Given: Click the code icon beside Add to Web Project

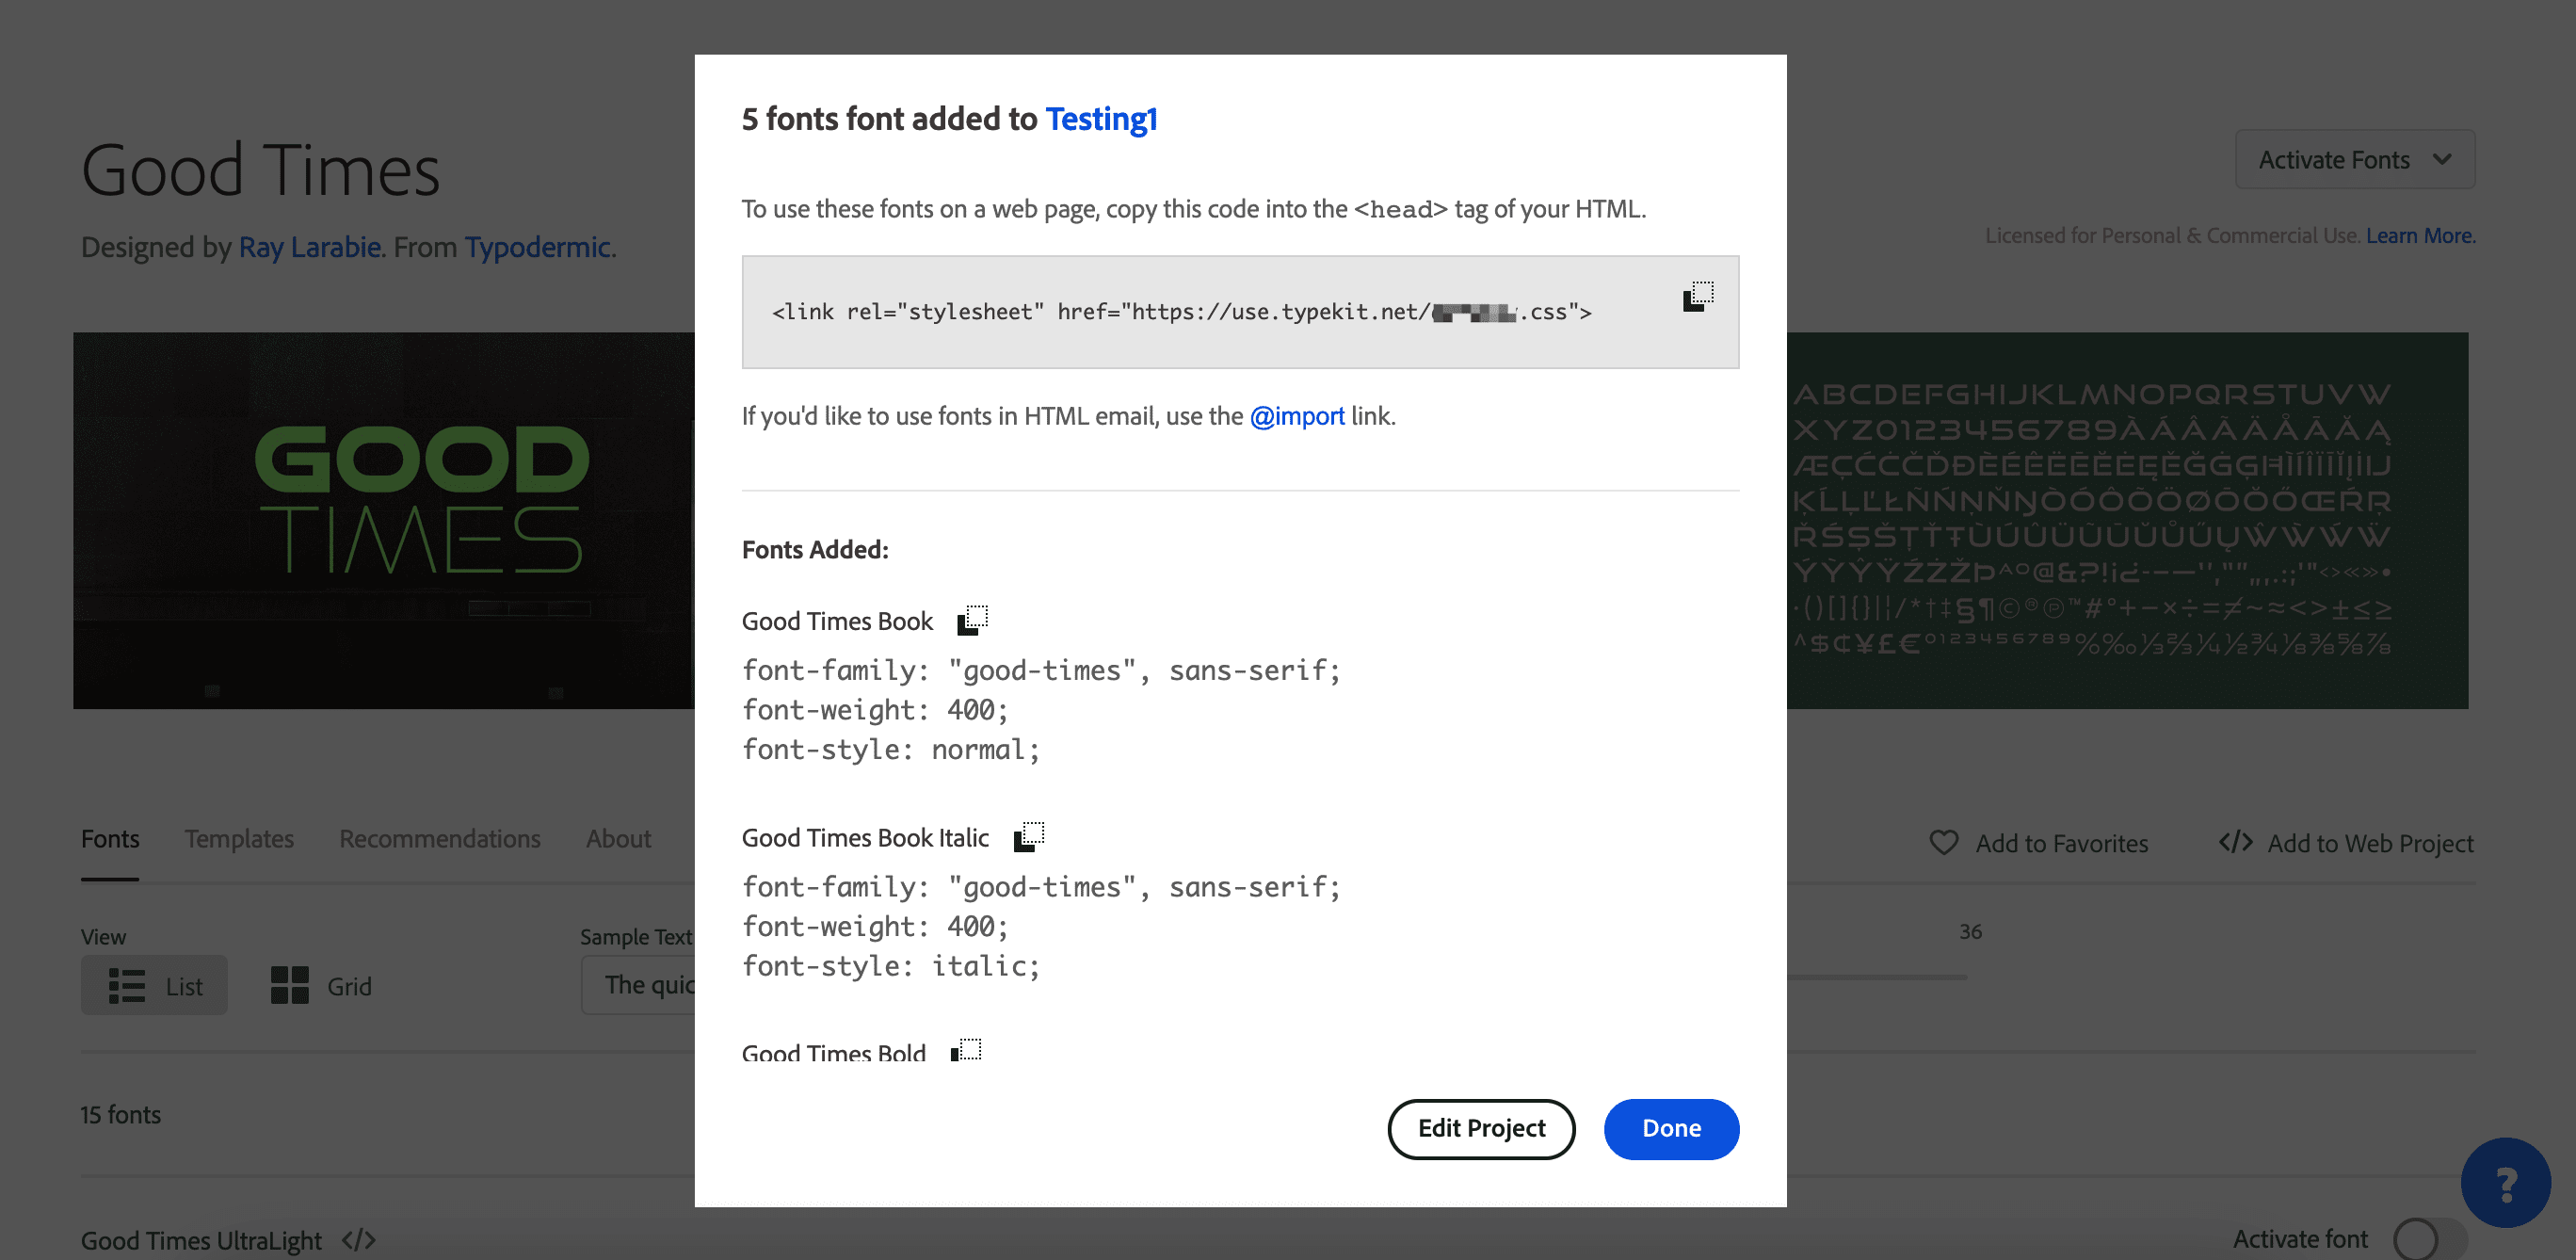Looking at the screenshot, I should click(2235, 842).
